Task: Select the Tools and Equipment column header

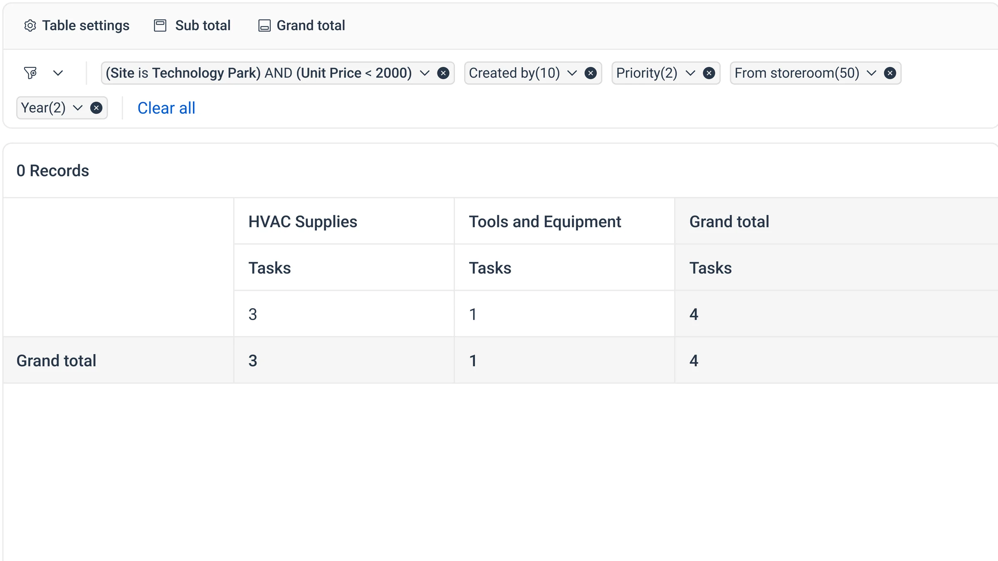Action: 564,221
